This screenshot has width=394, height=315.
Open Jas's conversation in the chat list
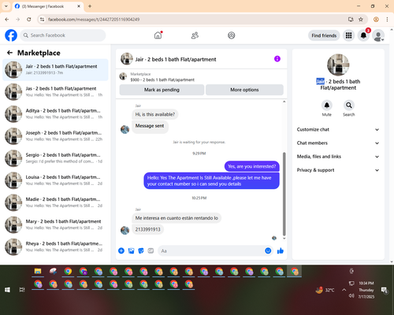pos(55,91)
